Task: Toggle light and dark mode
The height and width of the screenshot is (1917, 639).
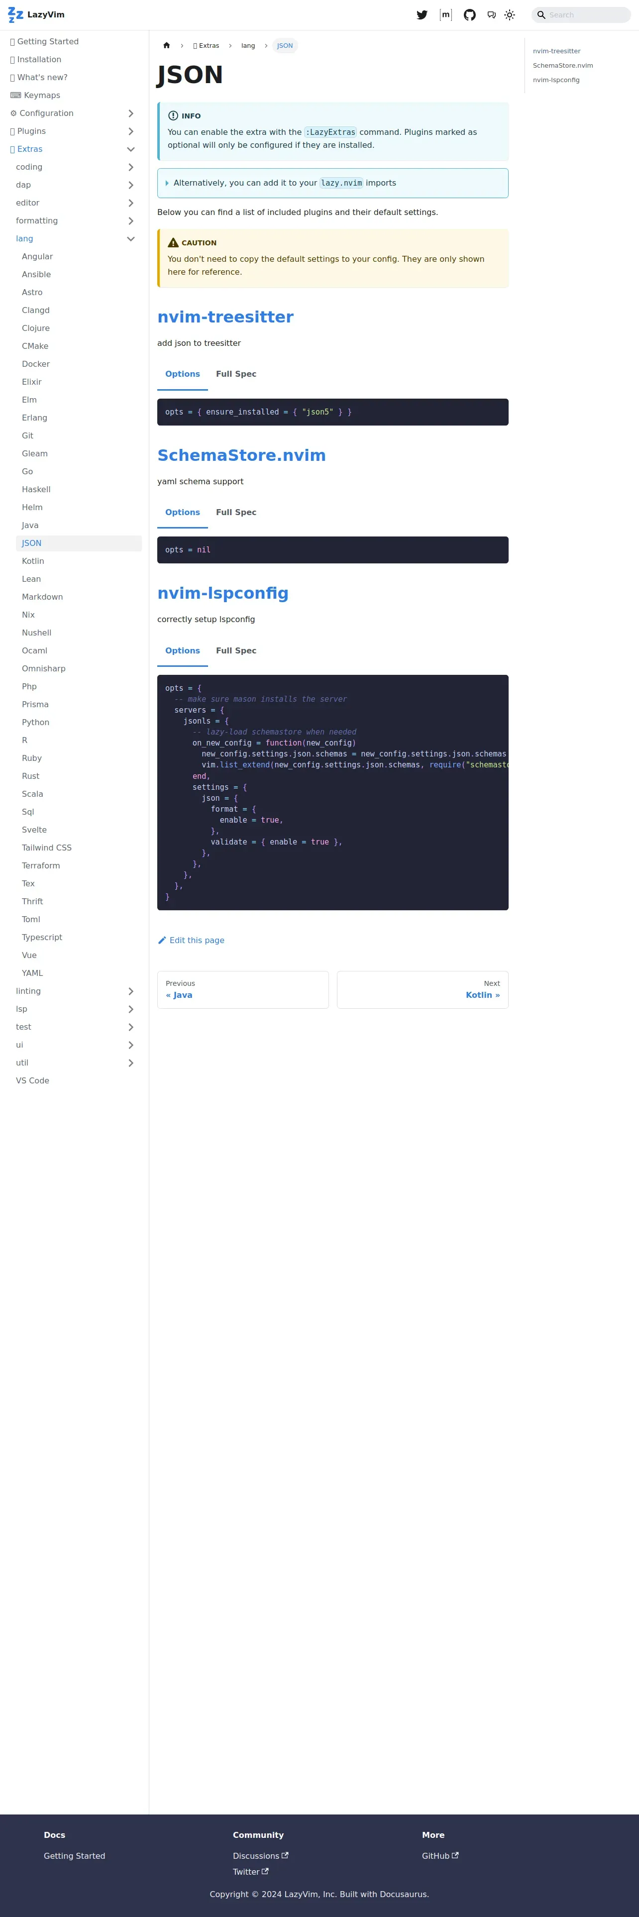Action: point(510,15)
